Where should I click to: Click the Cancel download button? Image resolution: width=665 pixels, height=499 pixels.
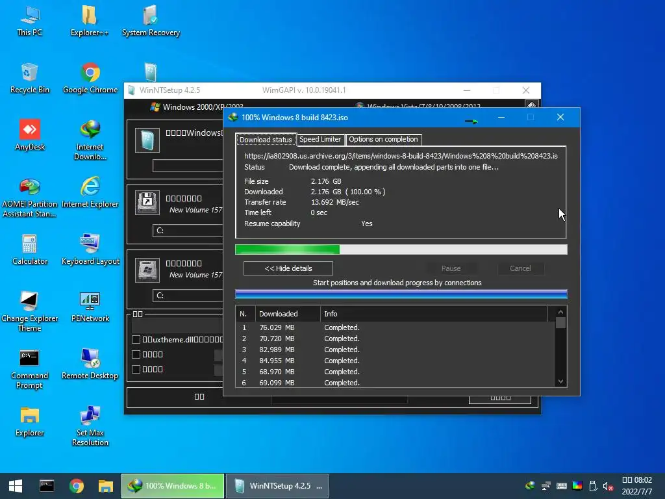coord(520,268)
